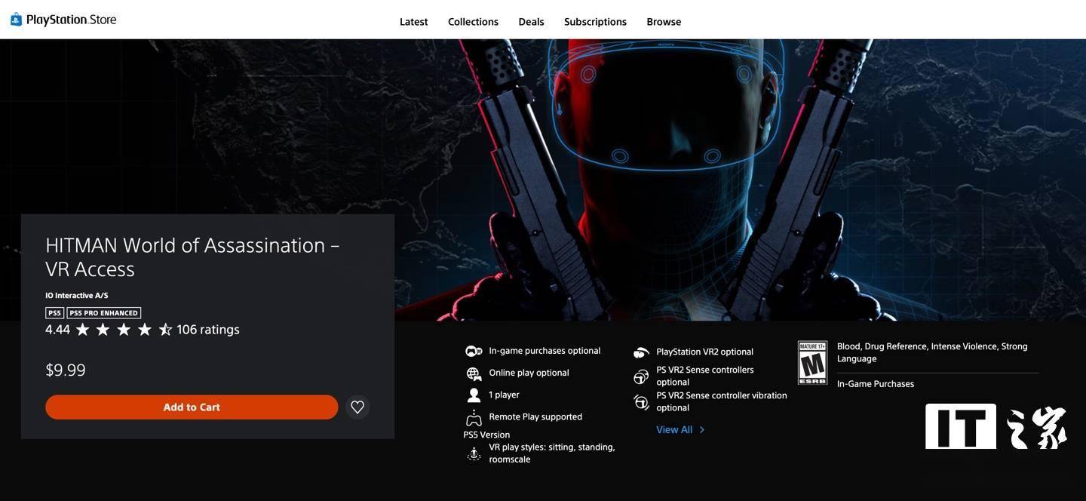Click the Online play optional globe icon
1086x501 pixels.
(474, 373)
